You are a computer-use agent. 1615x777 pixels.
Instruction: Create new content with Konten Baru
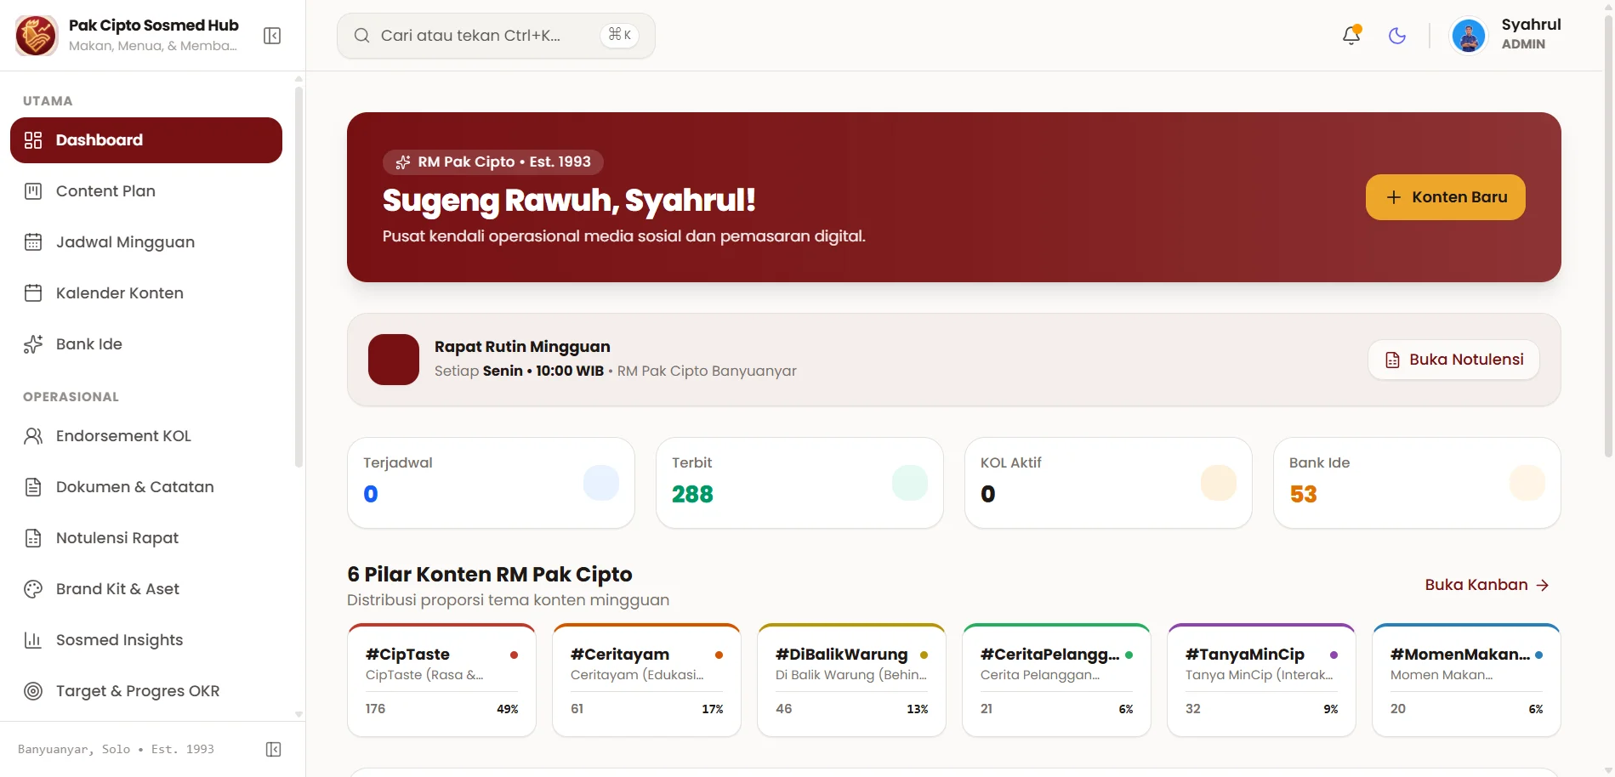(x=1446, y=197)
